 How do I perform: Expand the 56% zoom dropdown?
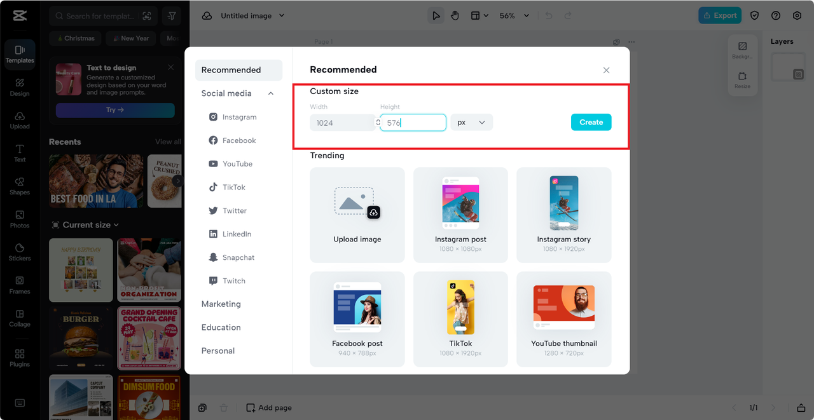[512, 16]
